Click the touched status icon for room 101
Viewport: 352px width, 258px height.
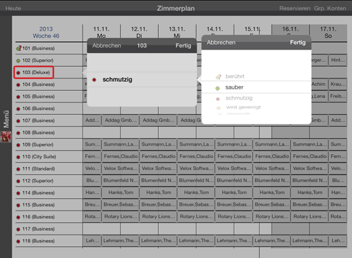19,48
